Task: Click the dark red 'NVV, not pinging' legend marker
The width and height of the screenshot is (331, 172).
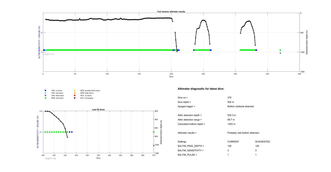Action: coord(75,98)
